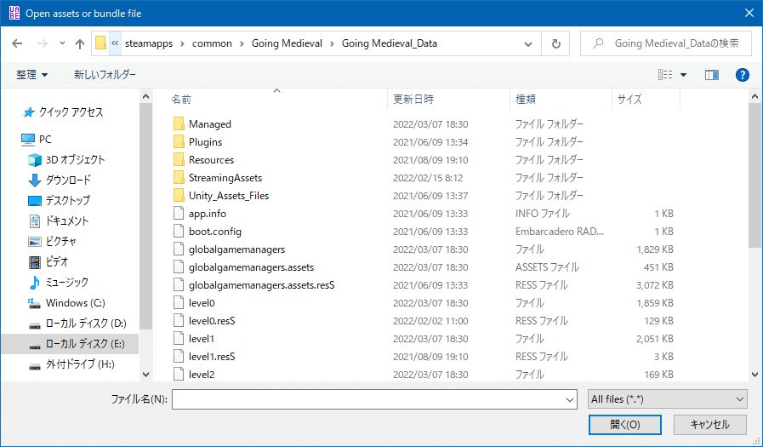Expand the Going Medieval breadcrumb arrow
This screenshot has width=763, height=447.
332,43
